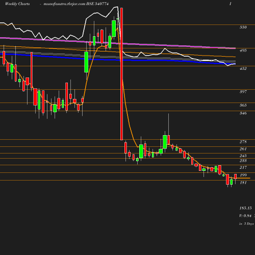The image size is (255, 255).
Task: Select the 278 price level label
Action: pyautogui.click(x=243, y=142)
